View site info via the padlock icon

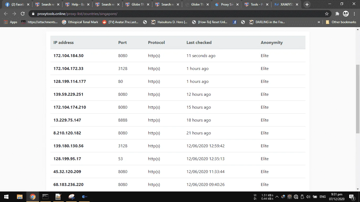33,14
